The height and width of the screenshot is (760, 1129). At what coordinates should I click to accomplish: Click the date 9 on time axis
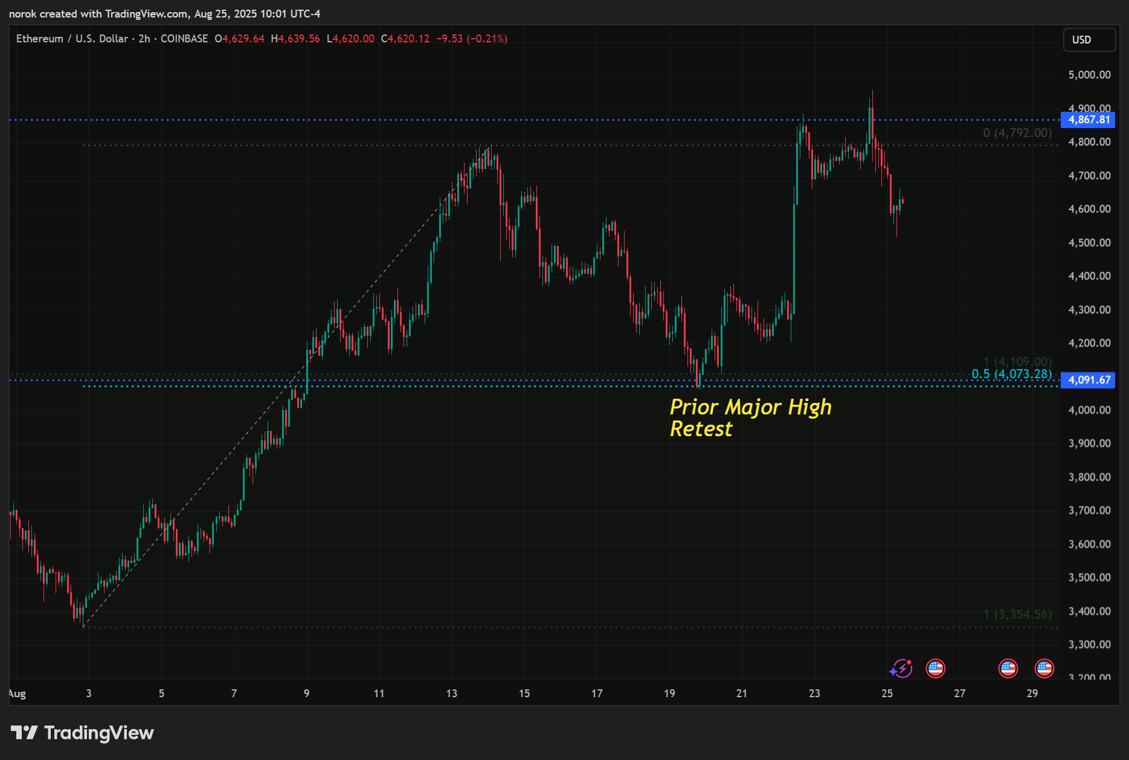(306, 694)
